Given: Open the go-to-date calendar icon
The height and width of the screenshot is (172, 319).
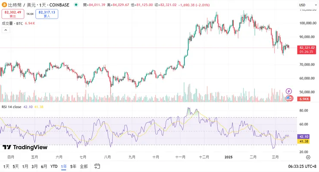Looking at the screenshot, I should click(x=97, y=166).
